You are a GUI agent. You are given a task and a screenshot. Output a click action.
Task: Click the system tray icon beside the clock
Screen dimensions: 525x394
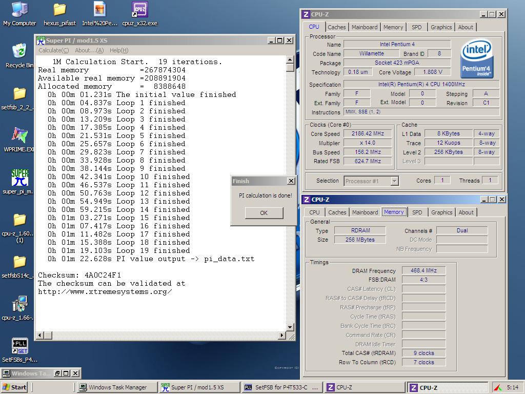497,387
